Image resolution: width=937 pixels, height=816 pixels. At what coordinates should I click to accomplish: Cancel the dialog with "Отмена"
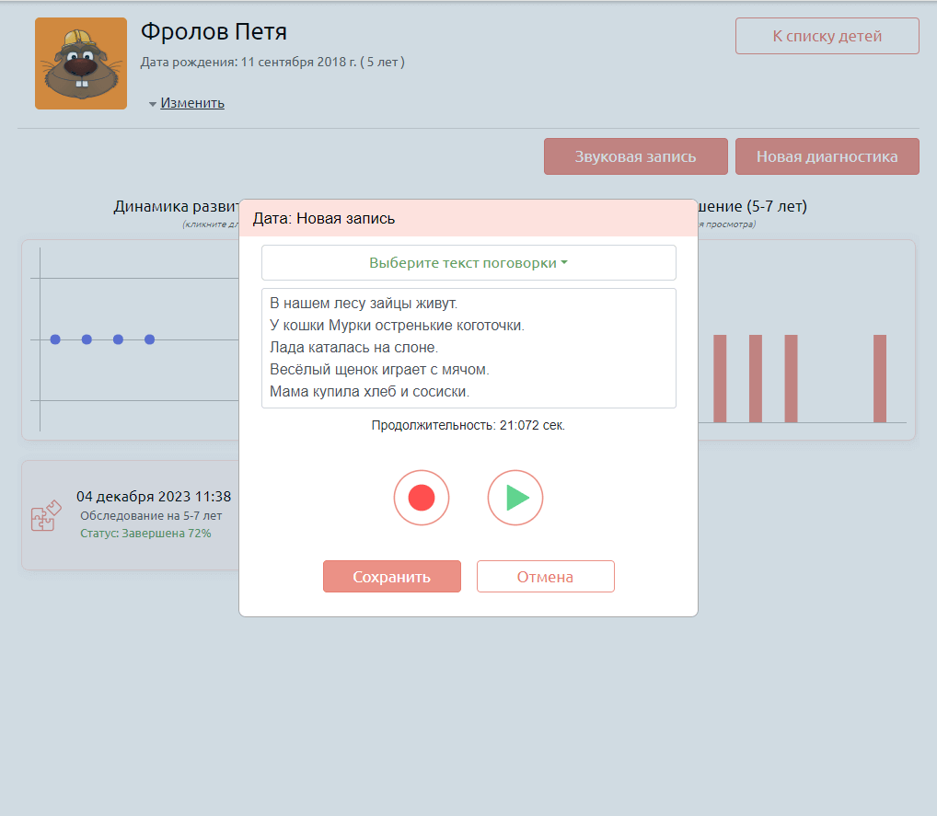[545, 577]
